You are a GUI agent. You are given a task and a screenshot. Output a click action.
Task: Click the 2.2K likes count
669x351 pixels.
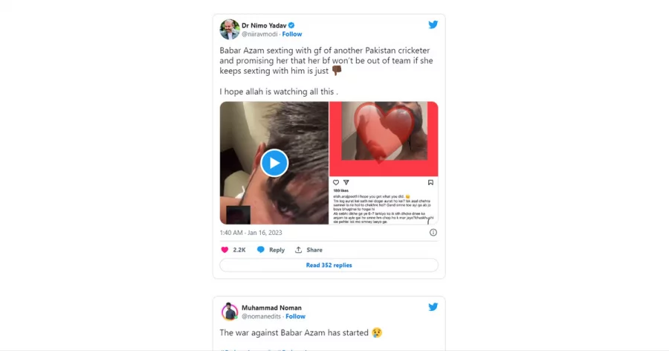coord(239,250)
